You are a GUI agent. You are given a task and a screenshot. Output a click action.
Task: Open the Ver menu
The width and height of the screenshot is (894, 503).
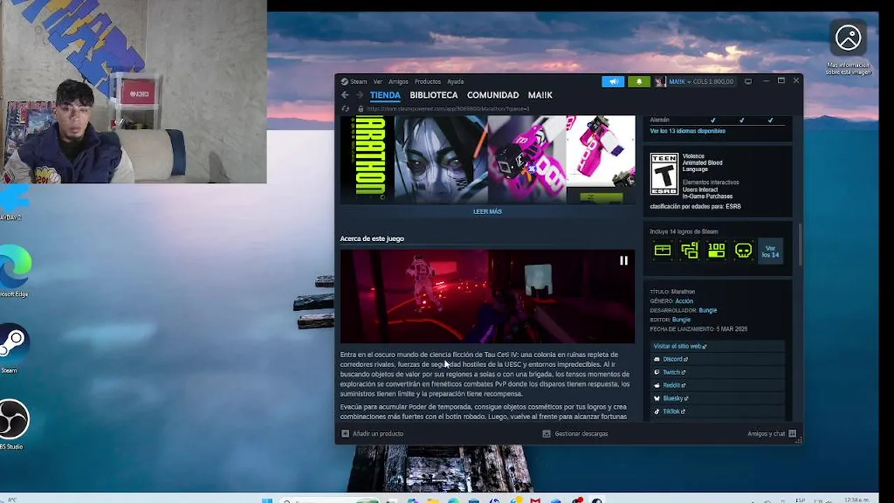378,82
